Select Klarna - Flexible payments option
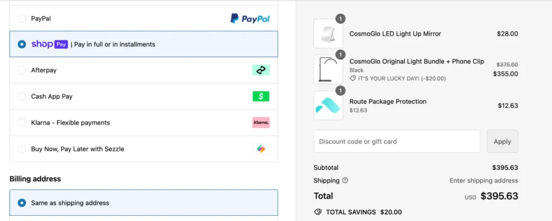 pyautogui.click(x=22, y=123)
